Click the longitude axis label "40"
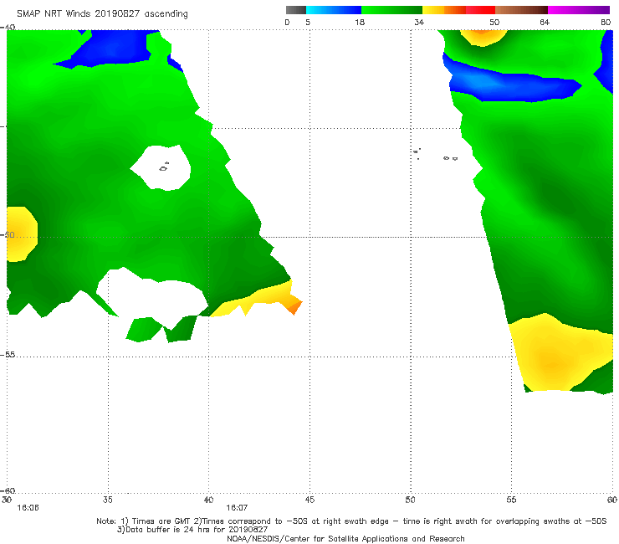 [208, 500]
